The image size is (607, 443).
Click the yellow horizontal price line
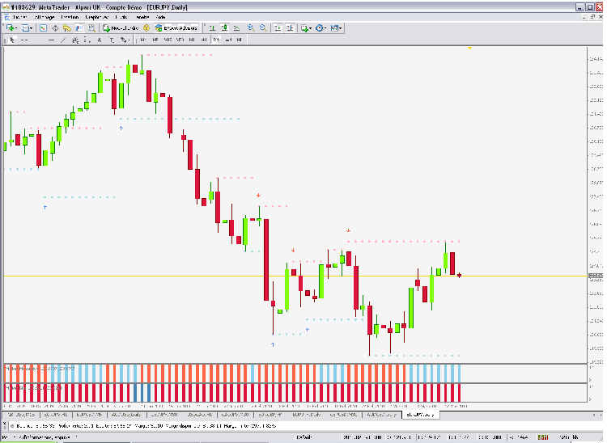(295, 276)
